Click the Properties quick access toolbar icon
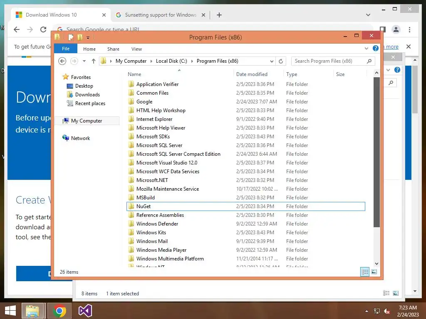This screenshot has width=426, height=319. pyautogui.click(x=71, y=37)
